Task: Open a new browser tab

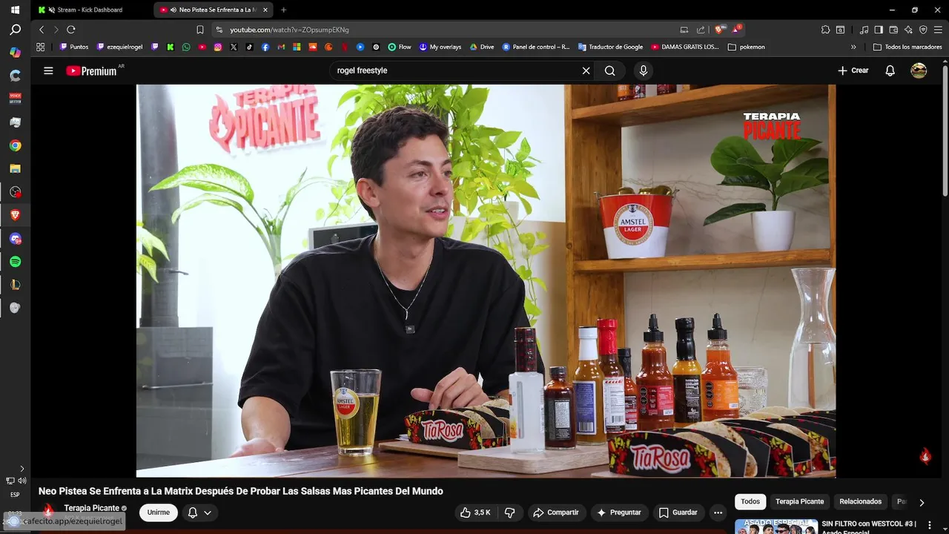Action: click(283, 10)
